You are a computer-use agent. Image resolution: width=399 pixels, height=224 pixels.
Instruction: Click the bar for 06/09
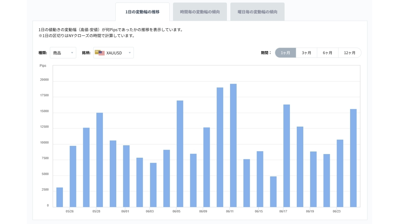(206, 167)
